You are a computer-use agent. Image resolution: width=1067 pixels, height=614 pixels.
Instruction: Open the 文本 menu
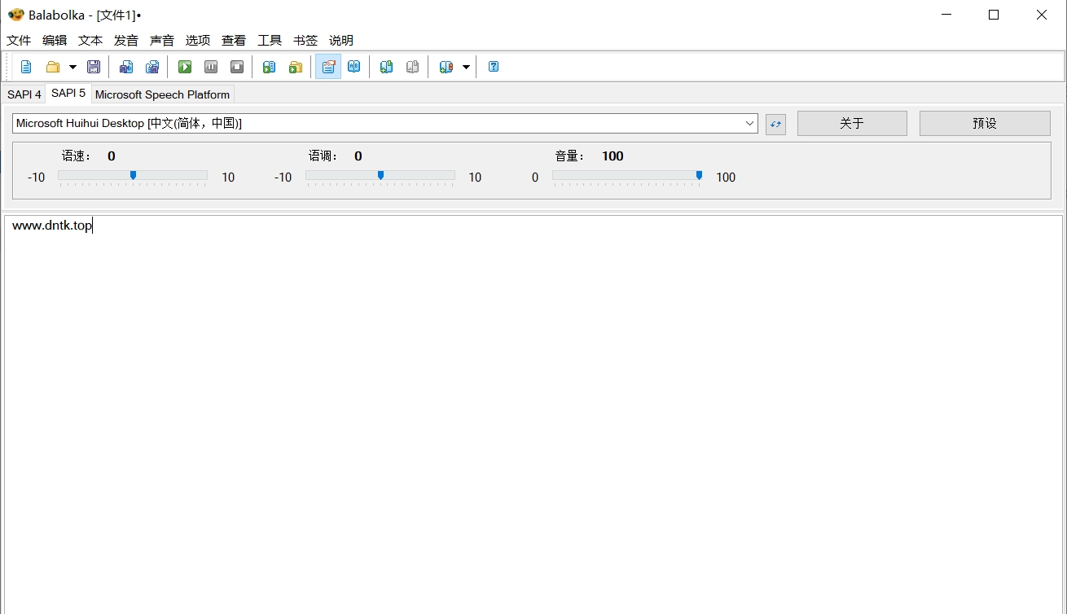pyautogui.click(x=90, y=40)
